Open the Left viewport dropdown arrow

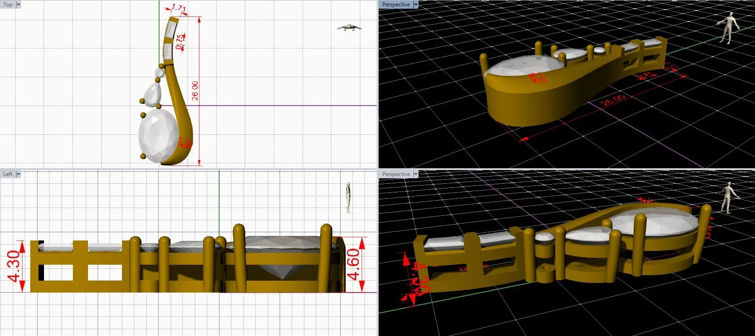click(x=18, y=174)
